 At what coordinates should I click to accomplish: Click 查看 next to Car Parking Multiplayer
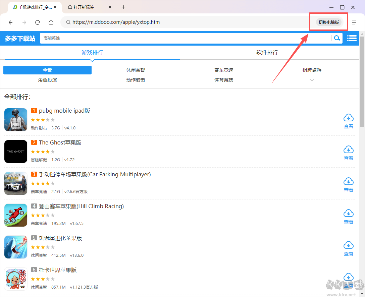coord(349,190)
